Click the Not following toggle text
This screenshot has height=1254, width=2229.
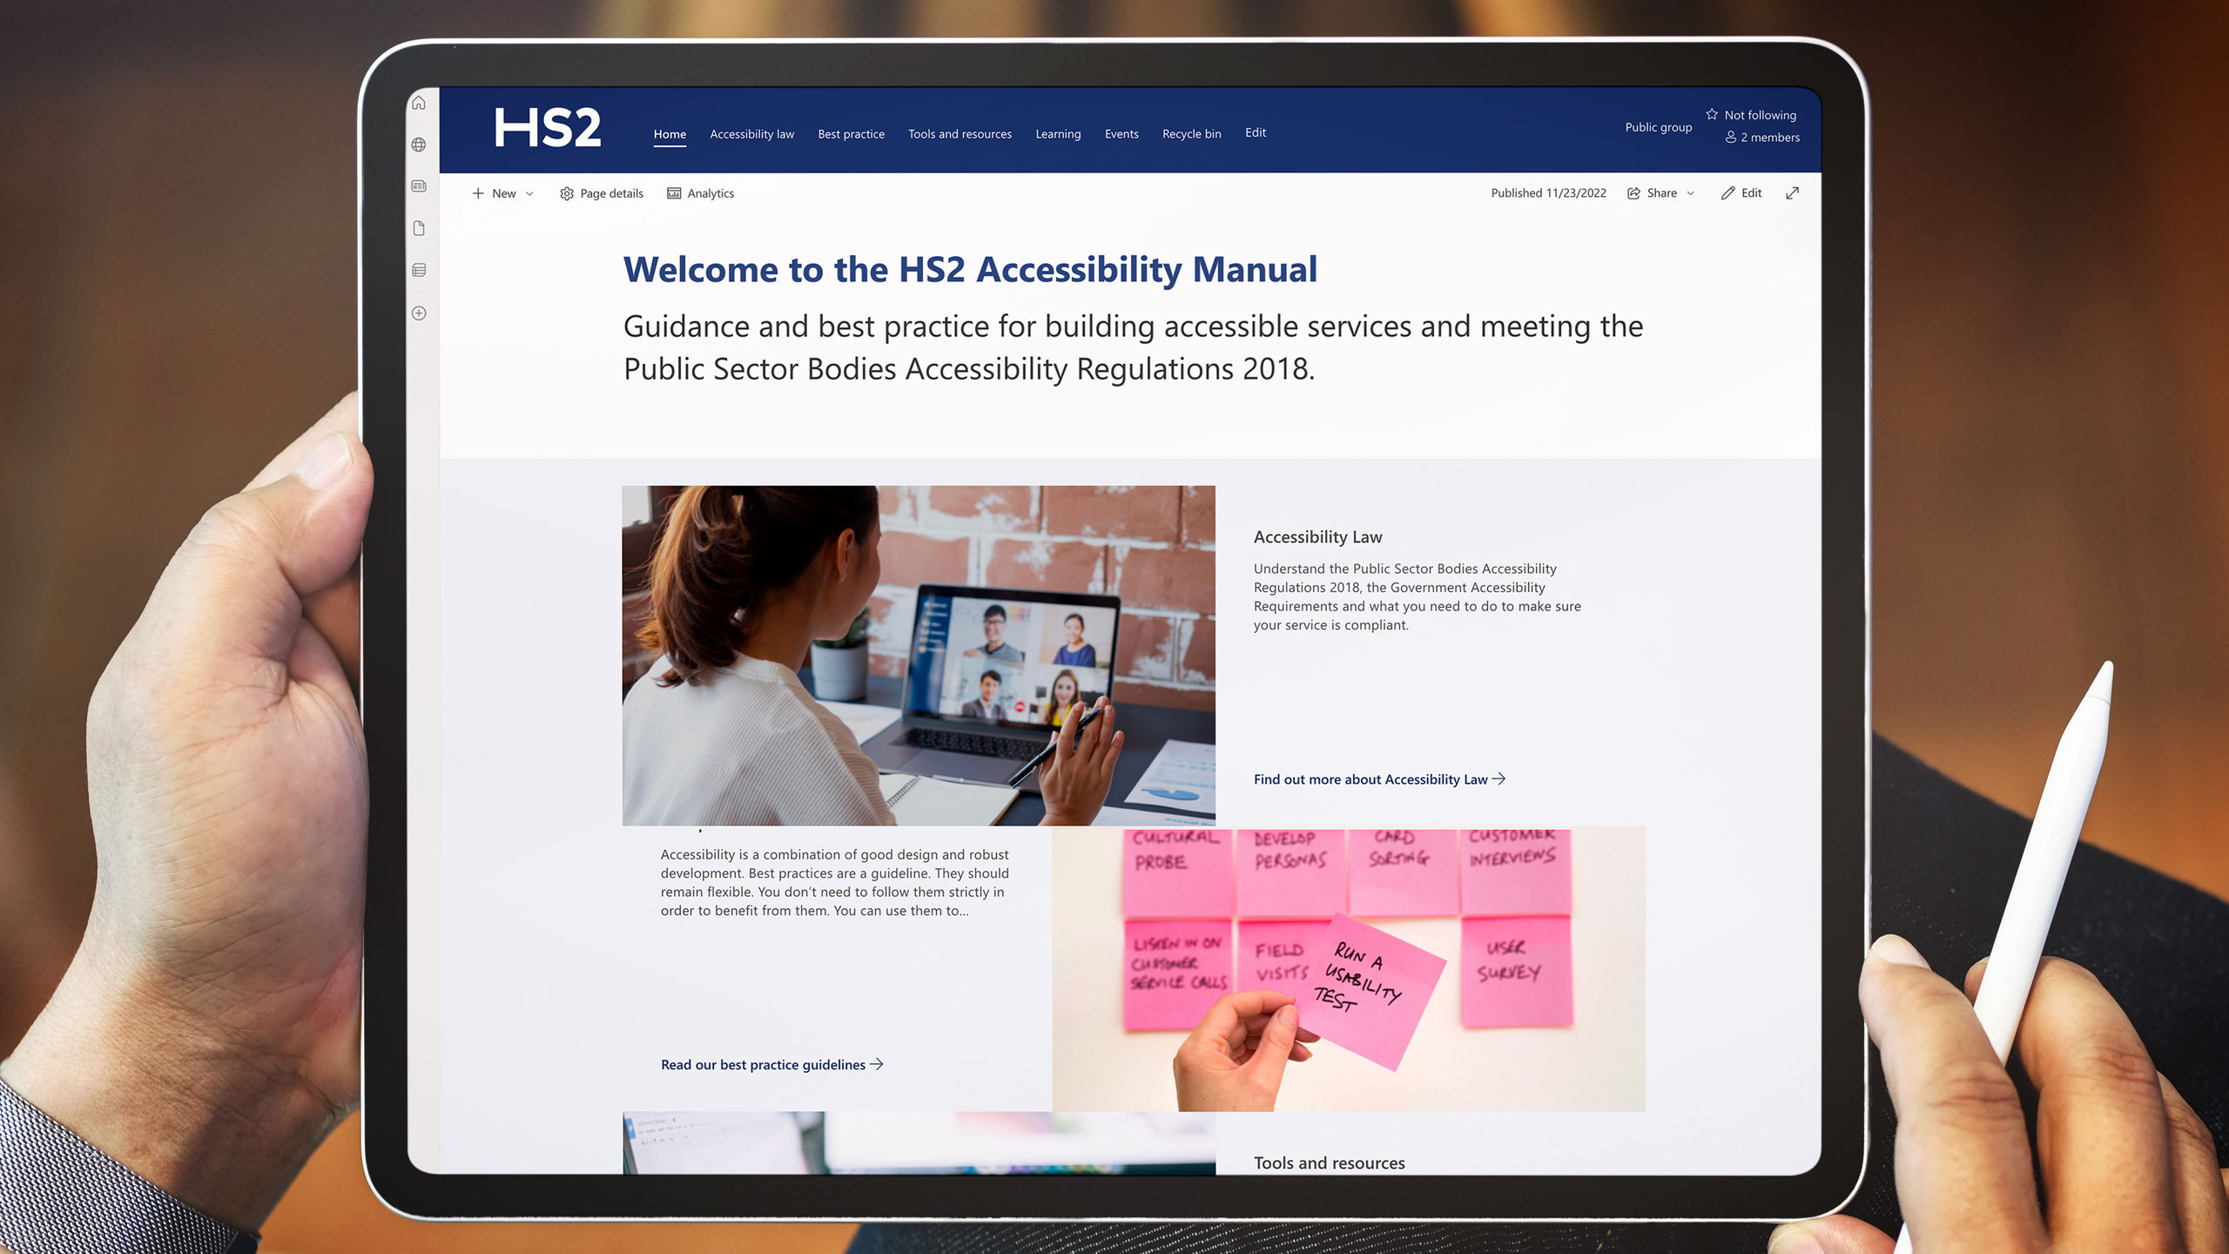(1760, 115)
